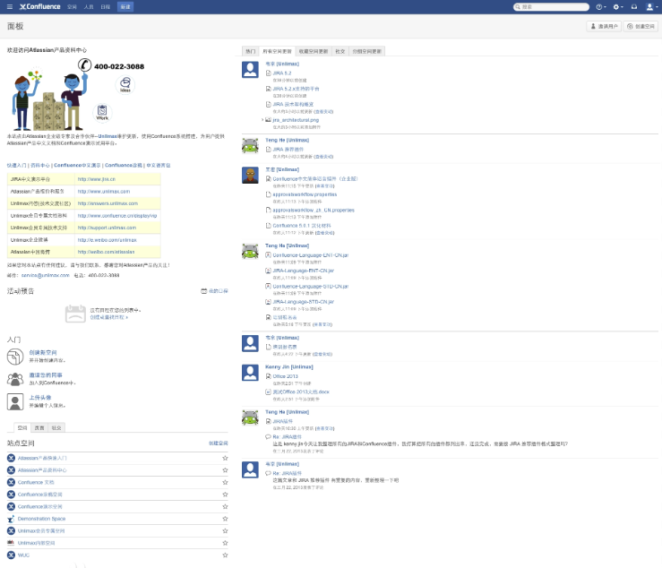Switch to the 热门 popular tab
Screen dimensions: 662x568
(250, 51)
